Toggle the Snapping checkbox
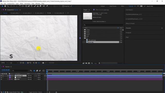Viewport: 165px width, 93px height. (x=63, y=6)
